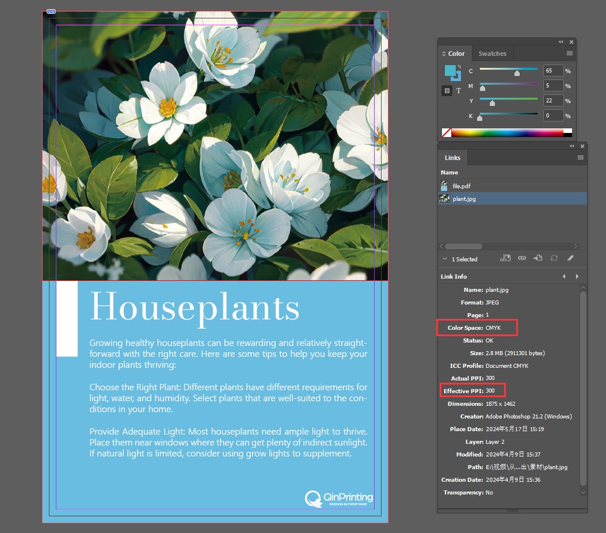Viewport: 606px width, 533px height.
Task: Cycle Color panel size with up-down arrows
Action: click(444, 54)
